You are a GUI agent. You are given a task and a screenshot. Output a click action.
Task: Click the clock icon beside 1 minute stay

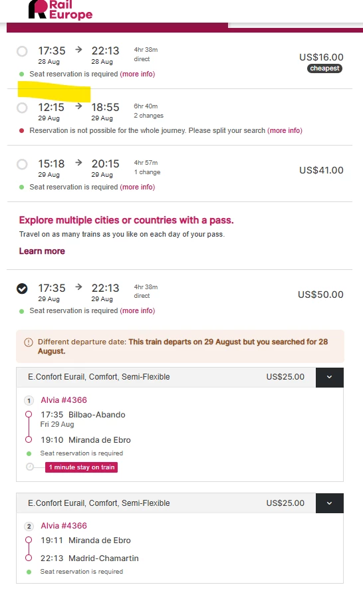[30, 467]
